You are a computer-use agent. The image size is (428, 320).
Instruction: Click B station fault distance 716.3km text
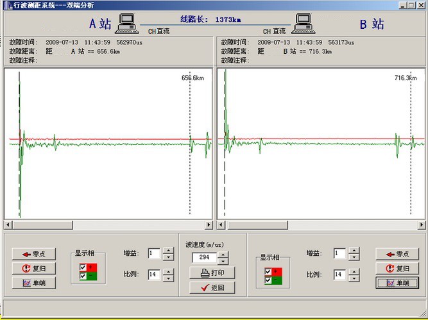tap(295, 51)
